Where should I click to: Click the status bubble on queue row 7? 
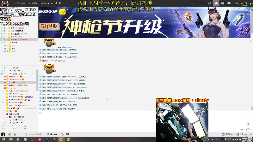tap(2, 34)
